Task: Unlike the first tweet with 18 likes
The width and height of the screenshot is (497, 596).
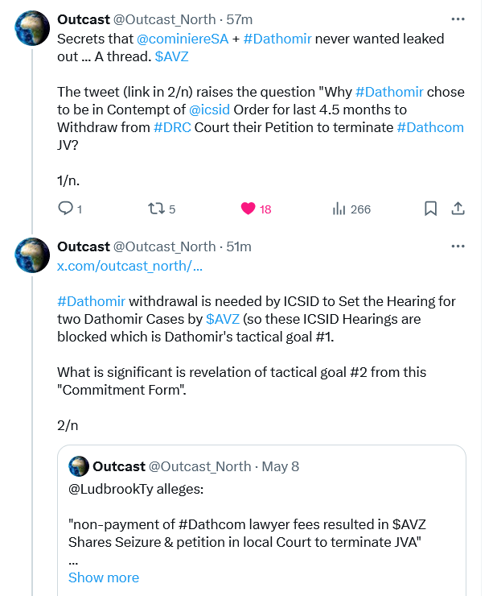Action: coord(256,209)
